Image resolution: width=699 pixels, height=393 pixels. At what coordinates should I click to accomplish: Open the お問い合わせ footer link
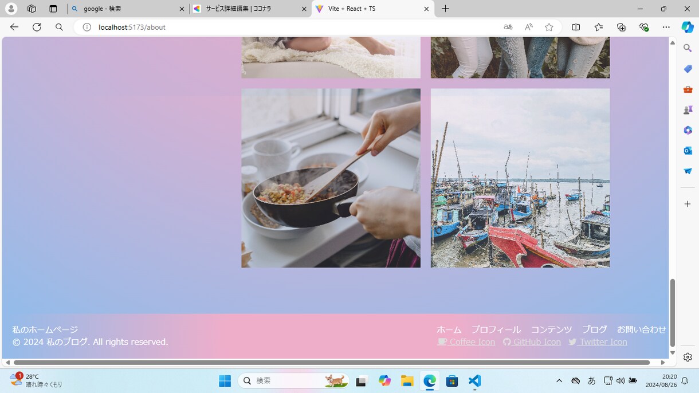click(642, 329)
